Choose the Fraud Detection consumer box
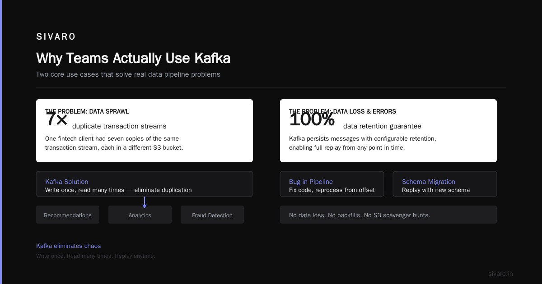This screenshot has height=284, width=542. coord(212,215)
